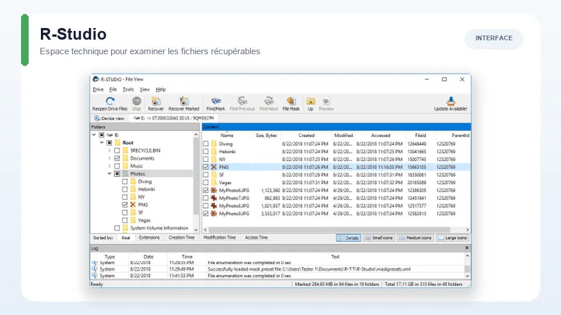
Task: Check the MyPhoto7.JPG checkbox
Action: click(206, 198)
